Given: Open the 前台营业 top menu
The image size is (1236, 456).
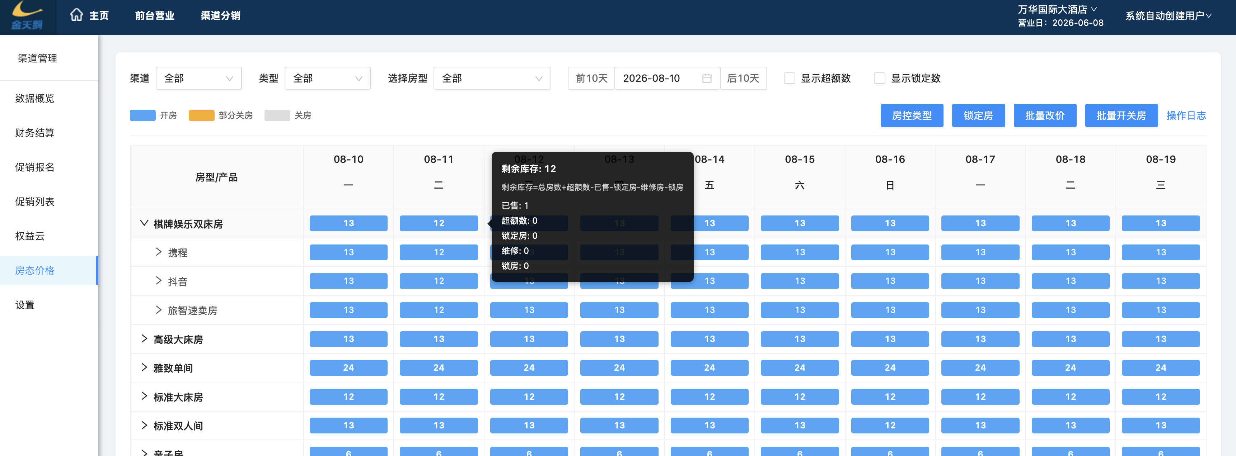Looking at the screenshot, I should click(154, 16).
